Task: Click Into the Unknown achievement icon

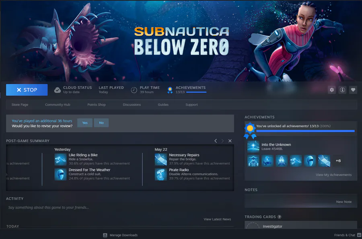Action: pyautogui.click(x=253, y=147)
